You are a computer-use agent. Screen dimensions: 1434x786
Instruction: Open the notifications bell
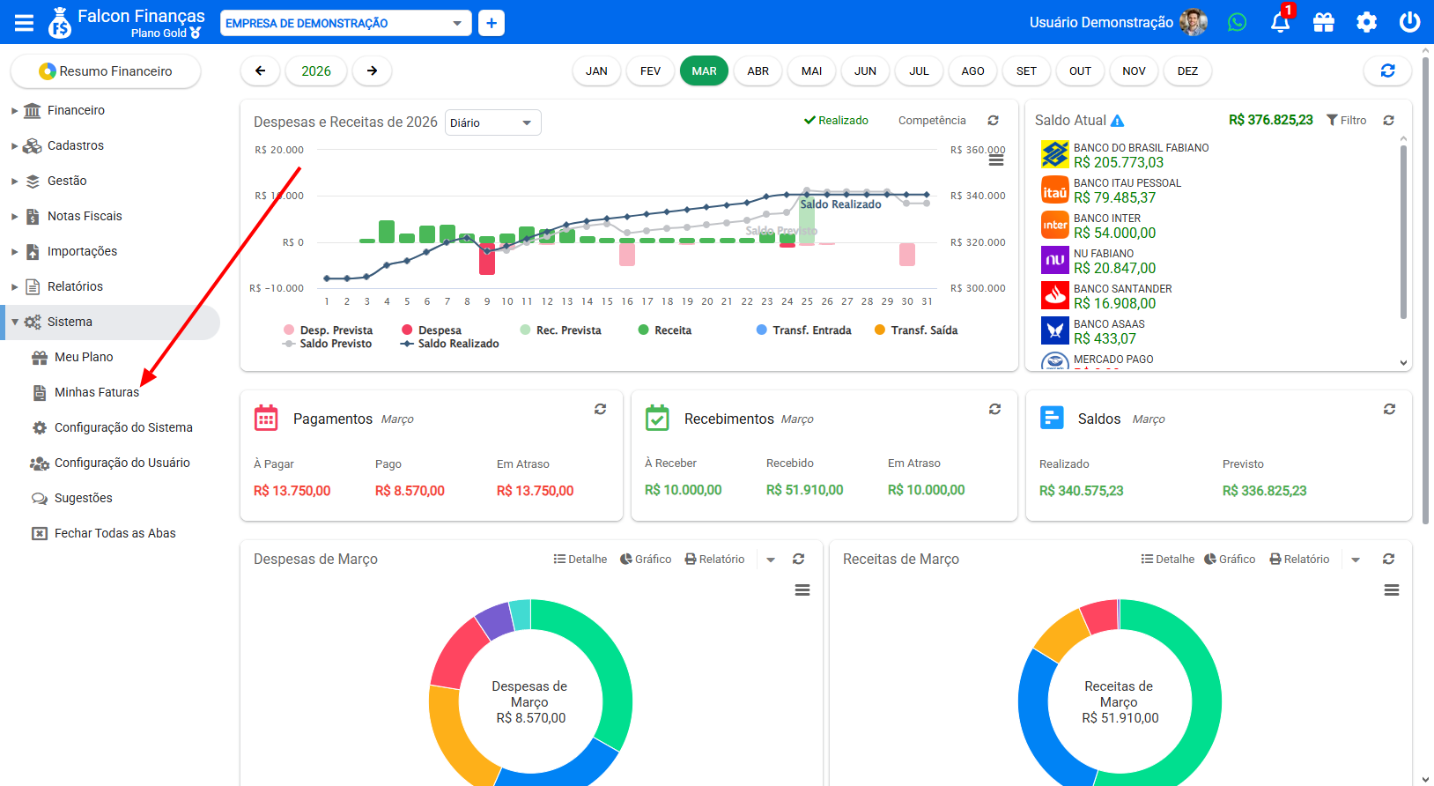(x=1281, y=22)
